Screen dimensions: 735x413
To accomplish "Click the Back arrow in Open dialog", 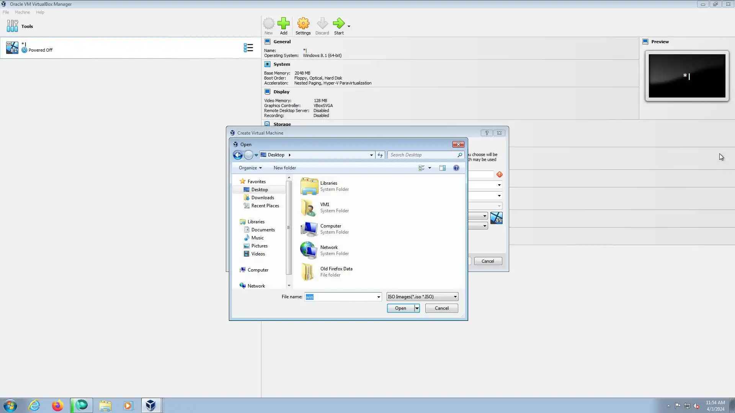I will pyautogui.click(x=238, y=155).
